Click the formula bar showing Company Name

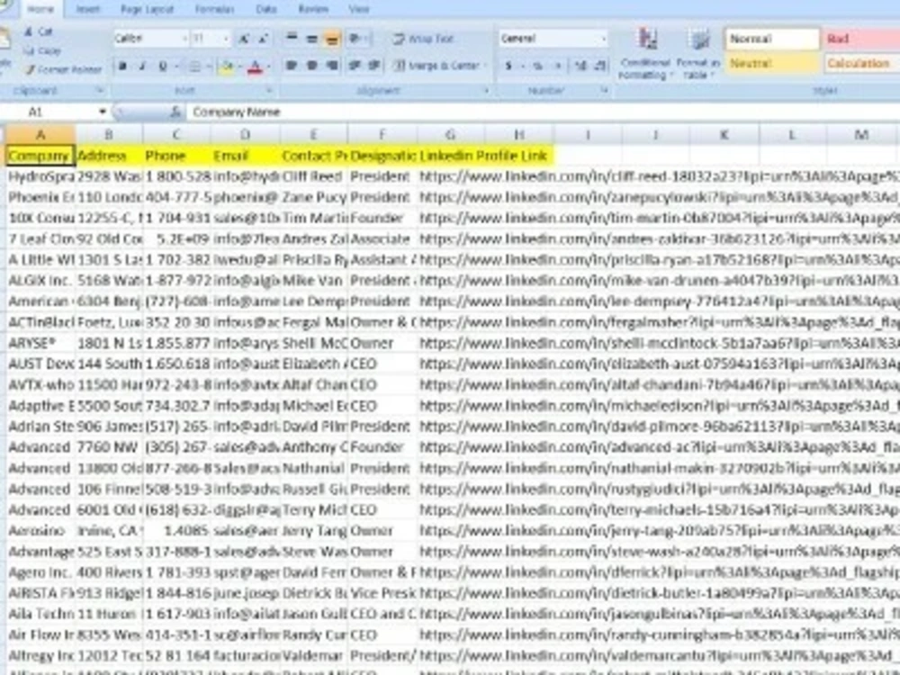click(543, 112)
